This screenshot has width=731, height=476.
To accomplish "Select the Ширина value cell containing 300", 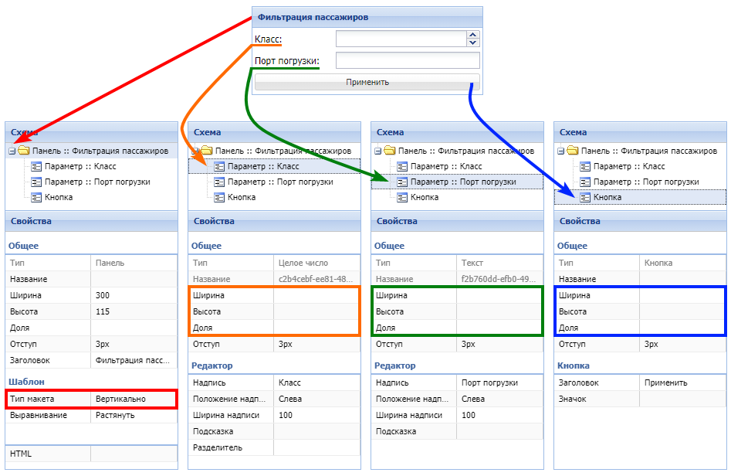I will 134,295.
